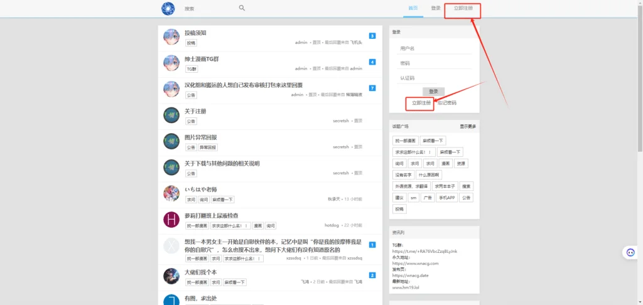Click the 密码 input field
643x305 pixels.
tap(435, 63)
